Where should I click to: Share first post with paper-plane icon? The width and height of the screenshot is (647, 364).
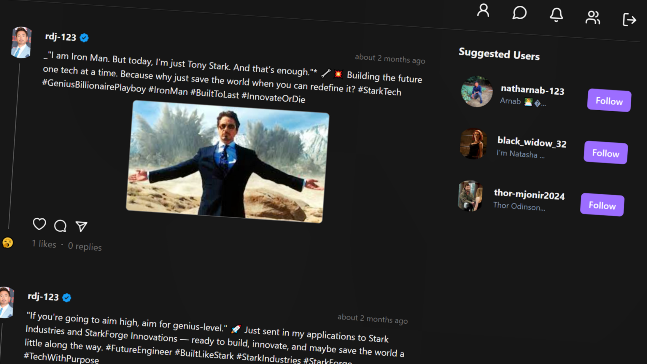pyautogui.click(x=81, y=227)
